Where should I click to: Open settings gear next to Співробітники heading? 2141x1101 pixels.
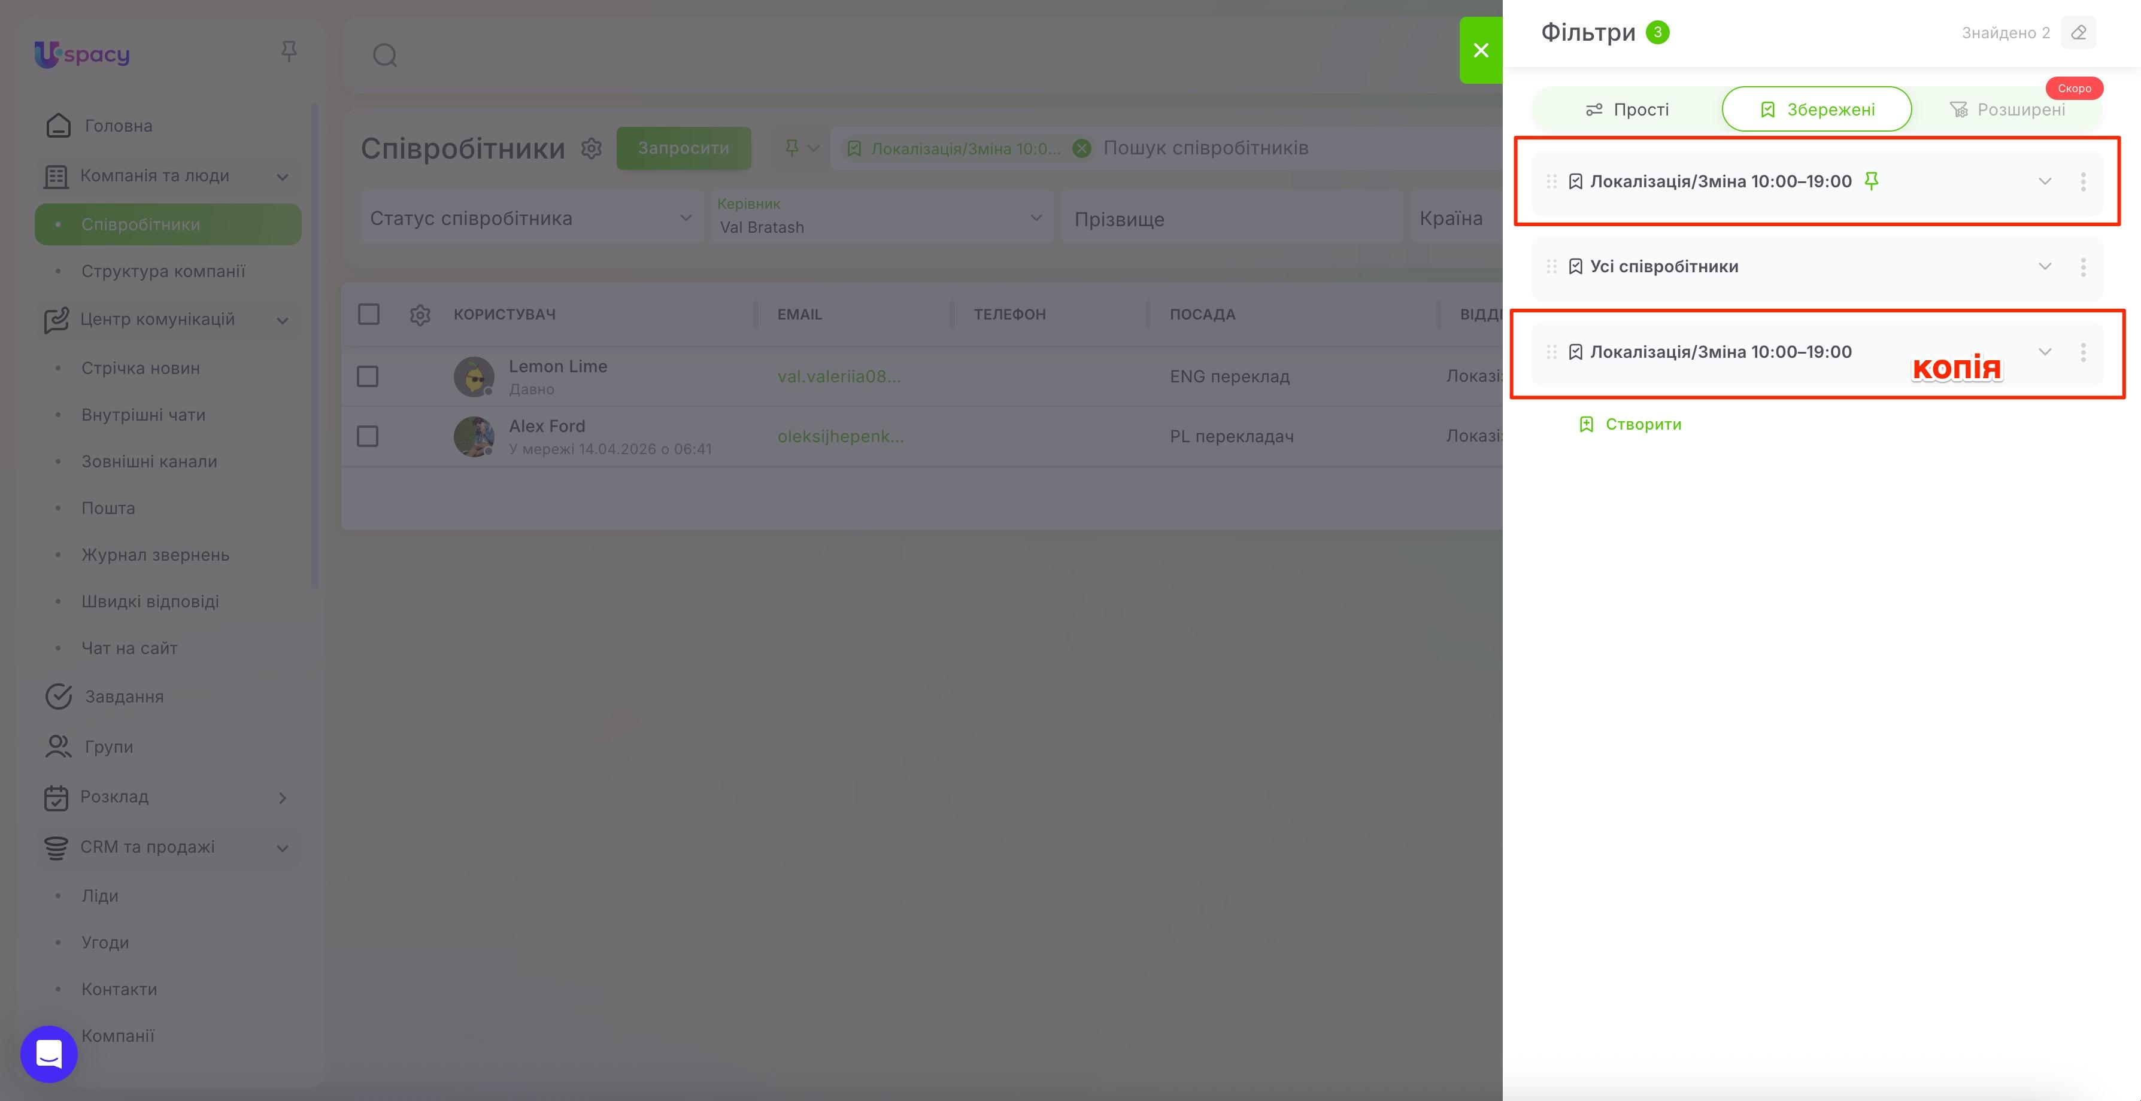pyautogui.click(x=591, y=149)
